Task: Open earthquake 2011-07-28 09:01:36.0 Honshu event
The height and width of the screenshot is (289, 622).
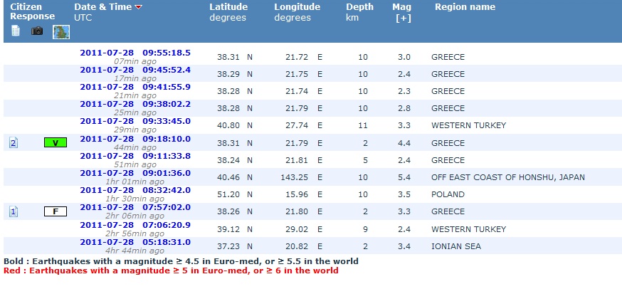Action: (135, 172)
